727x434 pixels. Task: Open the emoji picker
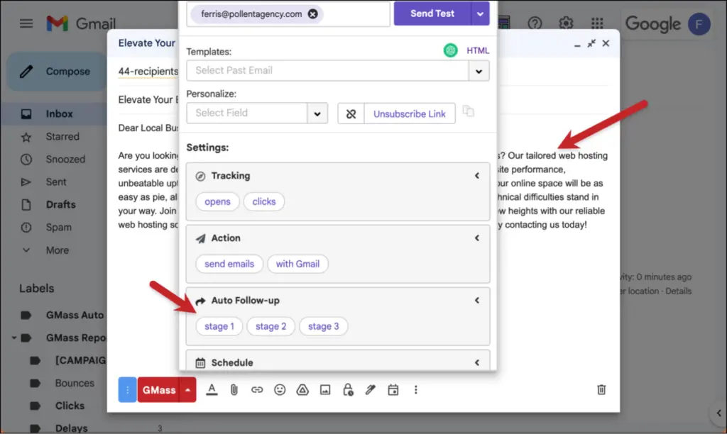(280, 389)
